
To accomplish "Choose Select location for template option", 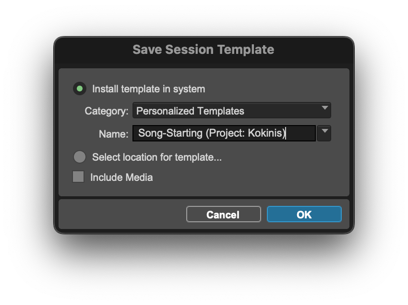I will (78, 157).
